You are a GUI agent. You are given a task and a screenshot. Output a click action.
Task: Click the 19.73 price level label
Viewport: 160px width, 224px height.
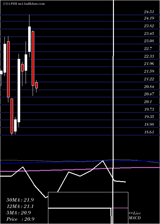tap(149, 109)
